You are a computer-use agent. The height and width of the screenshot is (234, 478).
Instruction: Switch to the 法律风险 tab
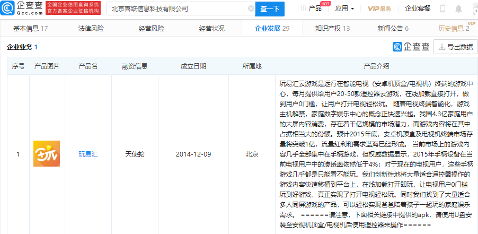point(91,29)
